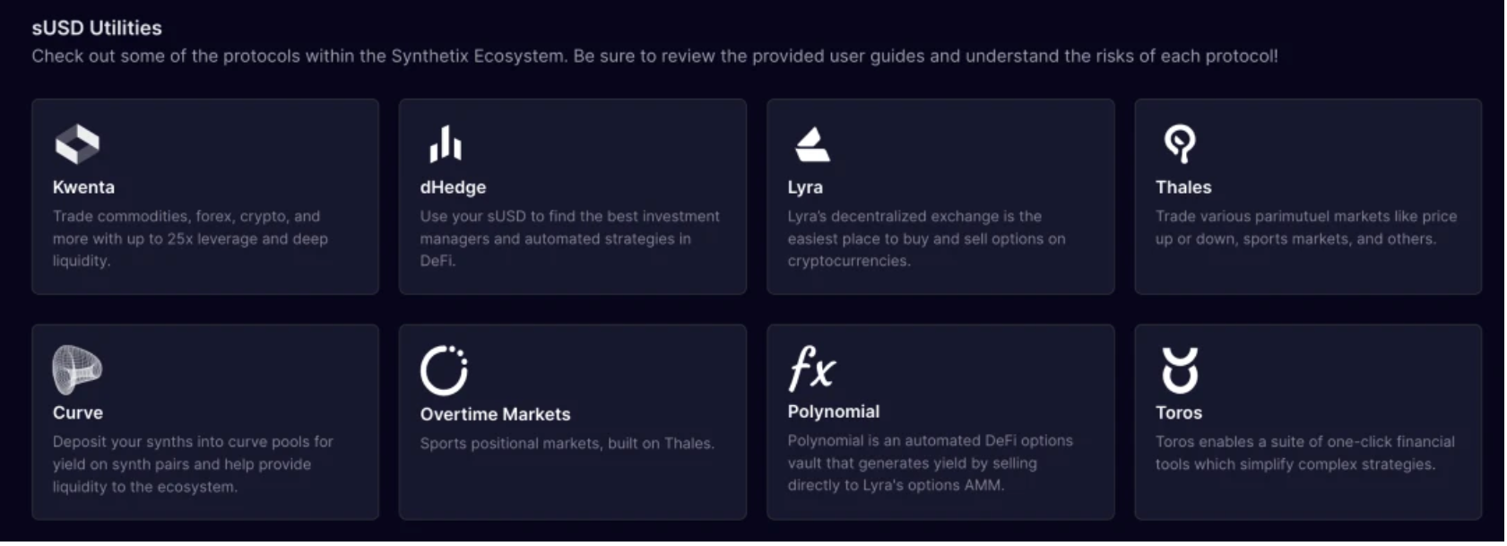The height and width of the screenshot is (546, 1507).
Task: Click the Lyra decentralized exchange description
Action: pos(926,238)
